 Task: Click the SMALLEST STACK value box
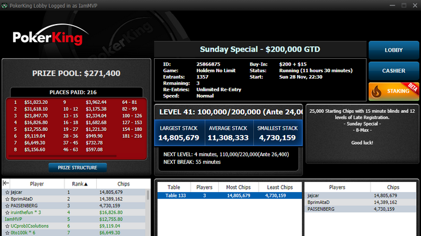[278, 133]
